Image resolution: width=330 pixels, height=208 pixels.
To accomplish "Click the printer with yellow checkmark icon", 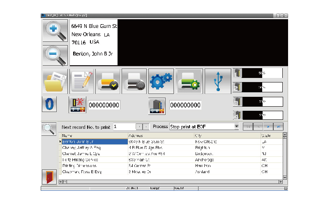I will coord(108,82).
